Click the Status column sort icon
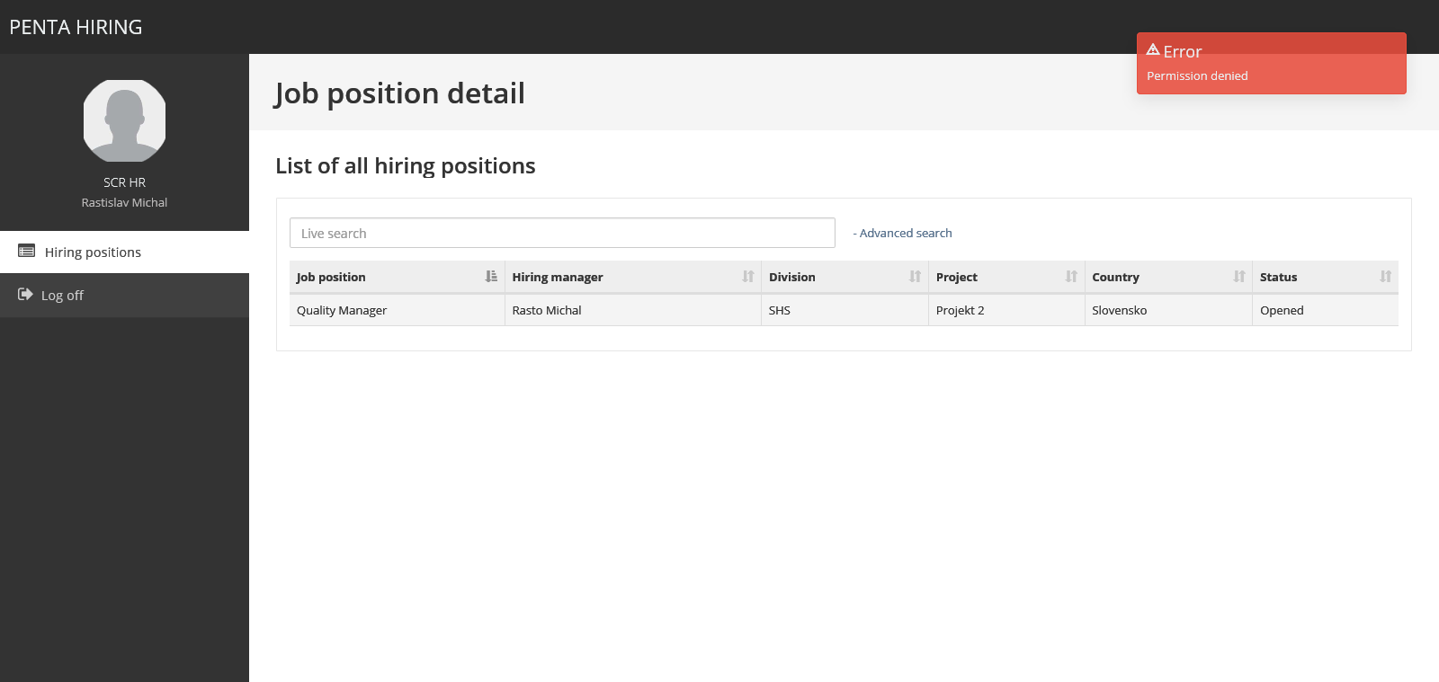This screenshot has height=682, width=1439. point(1385,277)
